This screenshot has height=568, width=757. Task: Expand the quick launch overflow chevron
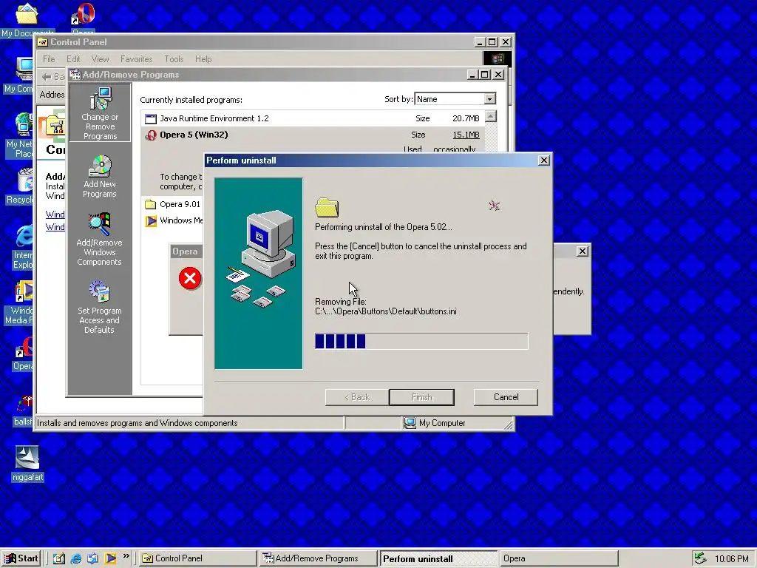pyautogui.click(x=126, y=556)
